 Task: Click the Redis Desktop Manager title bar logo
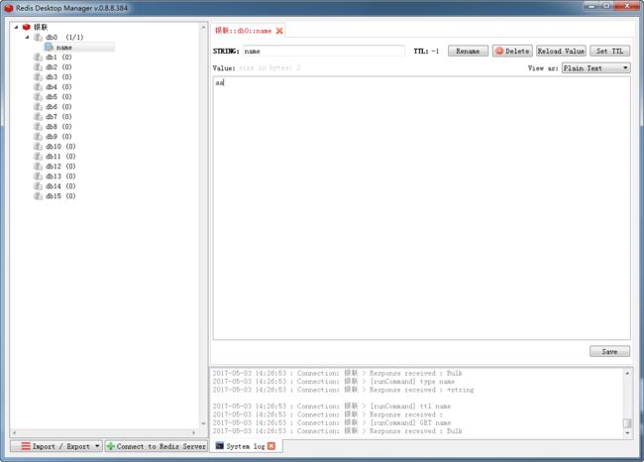[9, 8]
